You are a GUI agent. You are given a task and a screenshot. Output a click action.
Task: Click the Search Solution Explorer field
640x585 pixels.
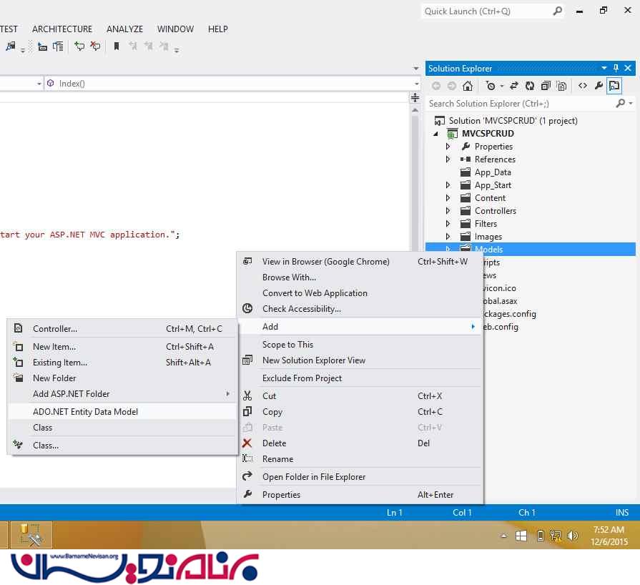[518, 104]
